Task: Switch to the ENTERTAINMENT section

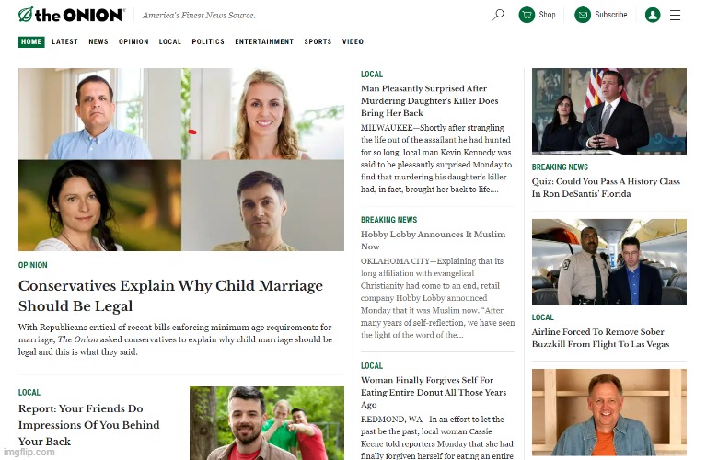Action: (264, 41)
